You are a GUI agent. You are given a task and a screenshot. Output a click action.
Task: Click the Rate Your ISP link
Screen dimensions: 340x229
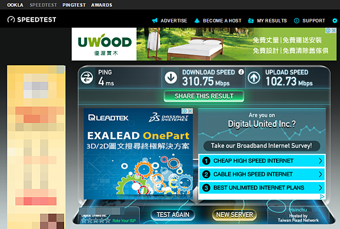(x=124, y=220)
